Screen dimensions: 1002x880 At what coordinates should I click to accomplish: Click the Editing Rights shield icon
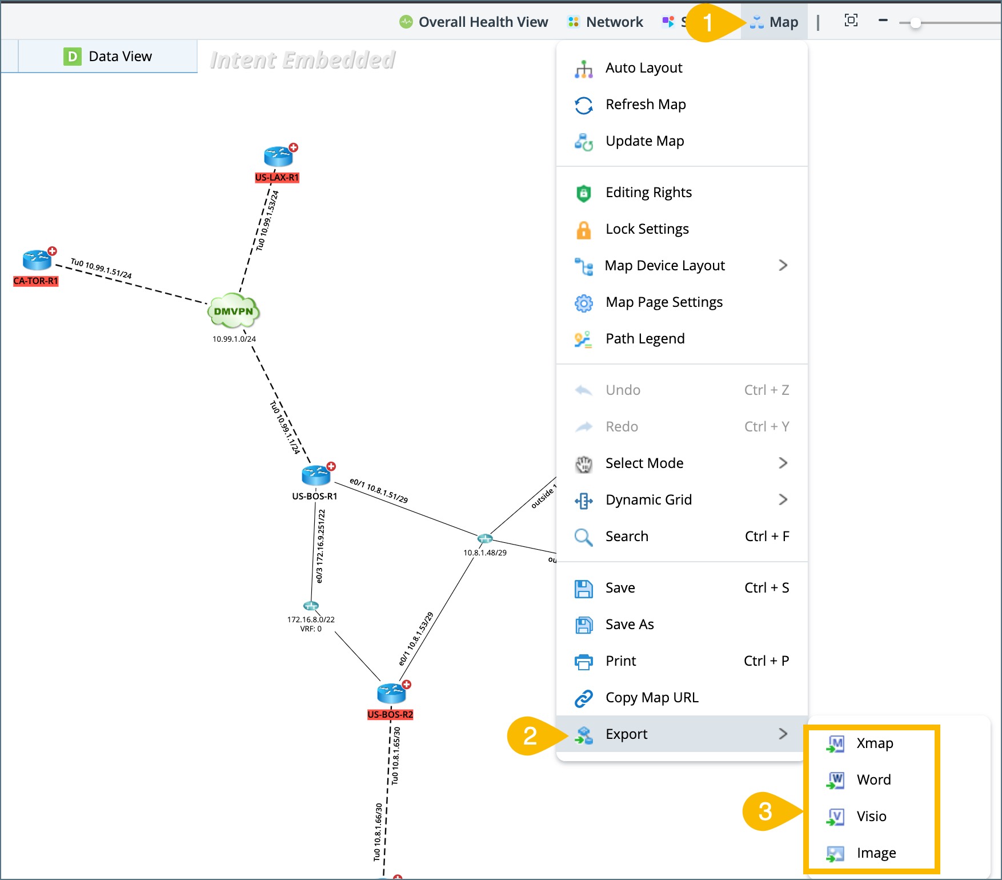point(583,193)
